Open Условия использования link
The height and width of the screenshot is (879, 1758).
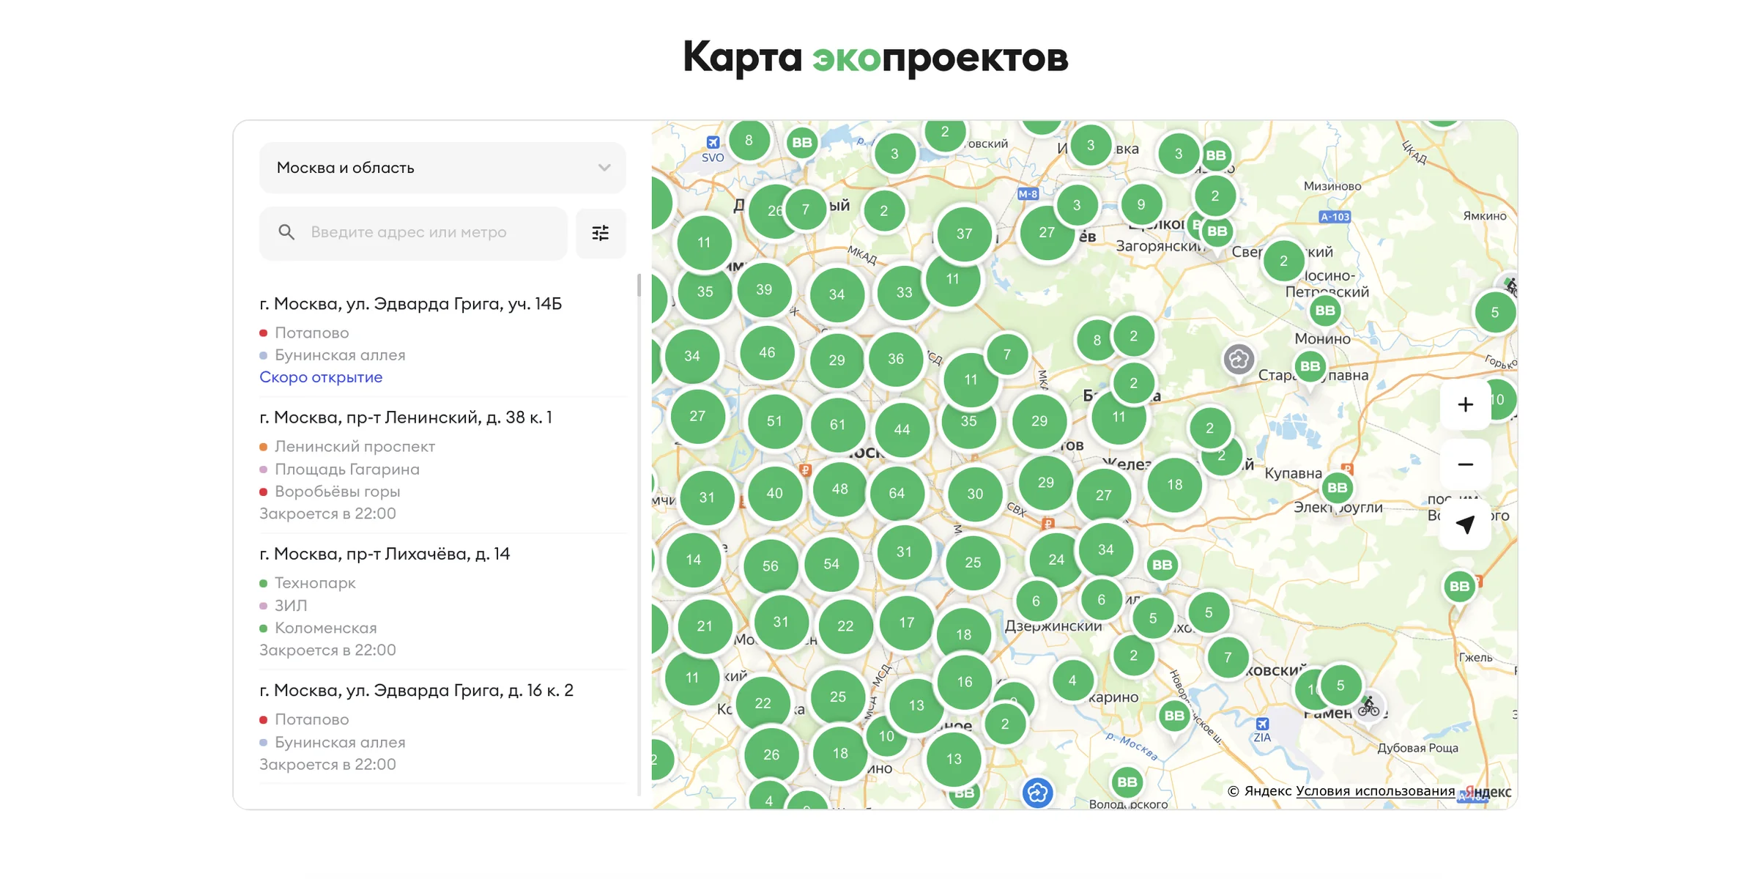1375,791
